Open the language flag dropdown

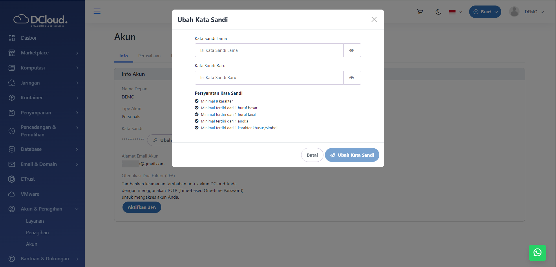click(x=455, y=12)
